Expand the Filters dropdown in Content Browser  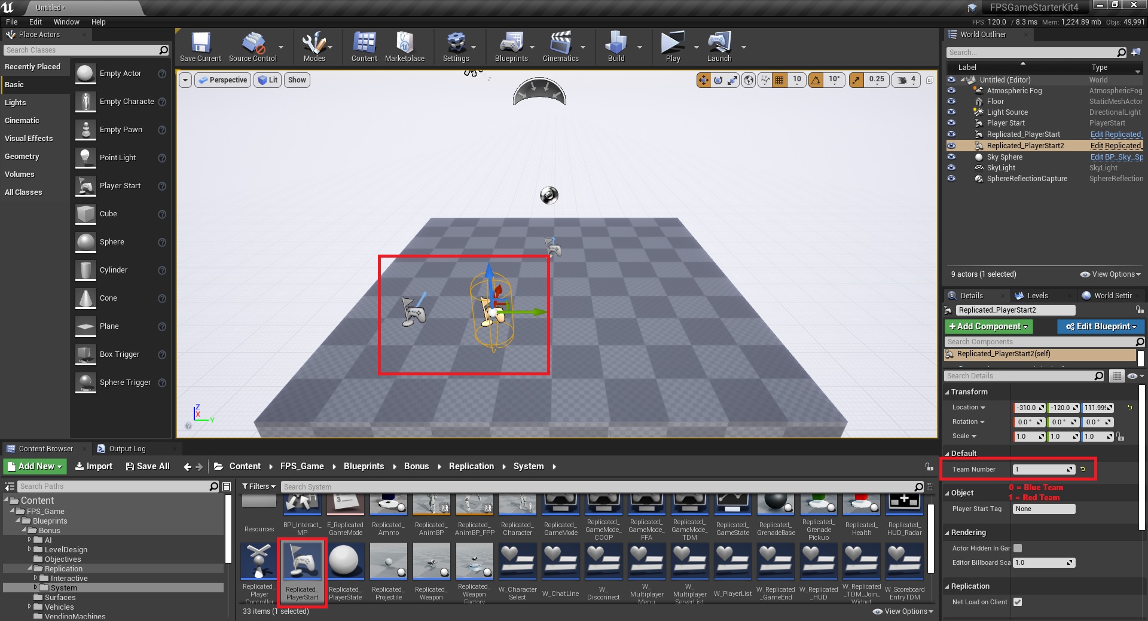259,487
